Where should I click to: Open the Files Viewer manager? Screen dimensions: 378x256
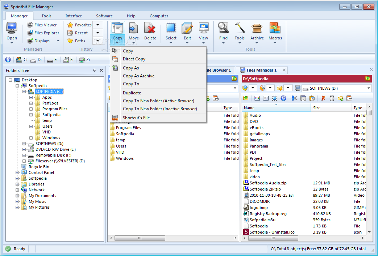(x=42, y=25)
